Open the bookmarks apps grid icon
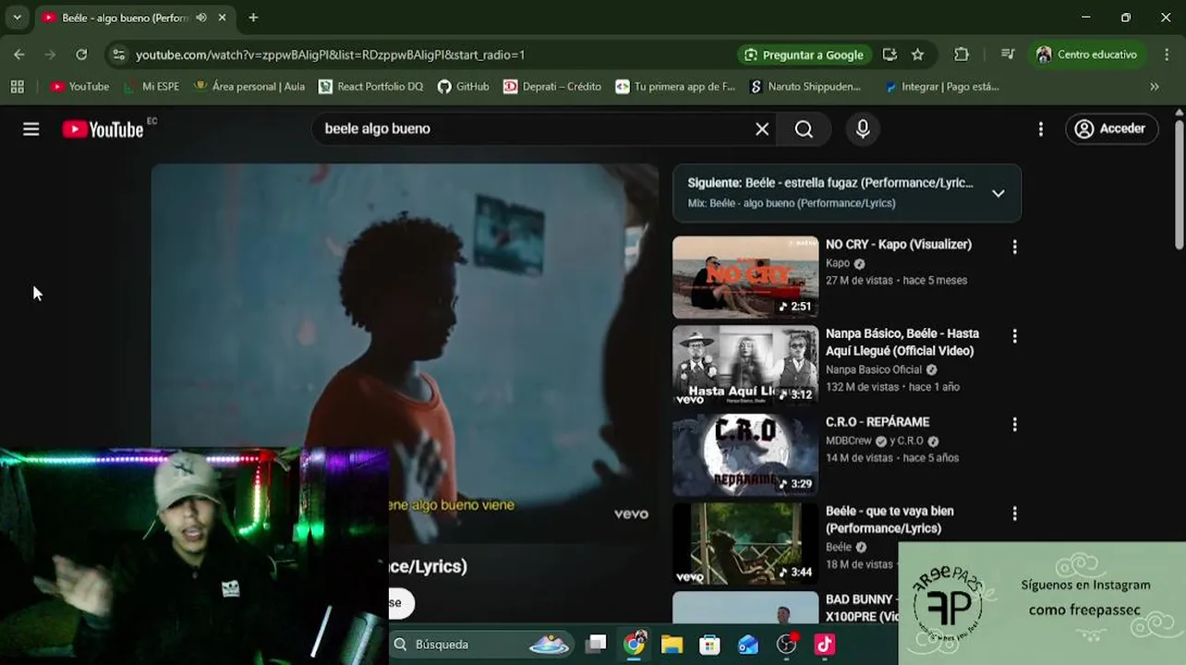Viewport: 1186px width, 665px height. pos(17,86)
